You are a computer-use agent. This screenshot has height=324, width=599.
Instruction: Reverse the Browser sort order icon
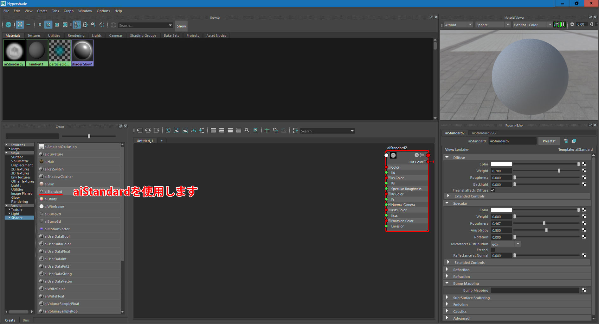(102, 25)
